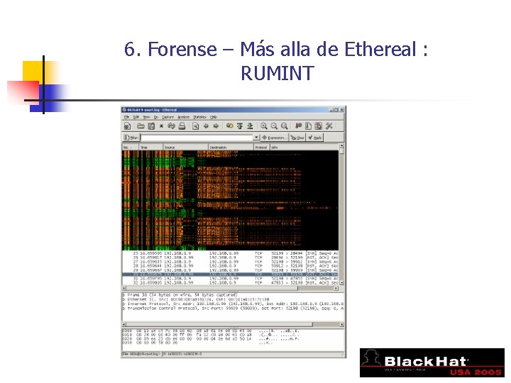Click packet list horizontal scrollbar left arrow
This screenshot has width=511, height=383.
click(124, 289)
